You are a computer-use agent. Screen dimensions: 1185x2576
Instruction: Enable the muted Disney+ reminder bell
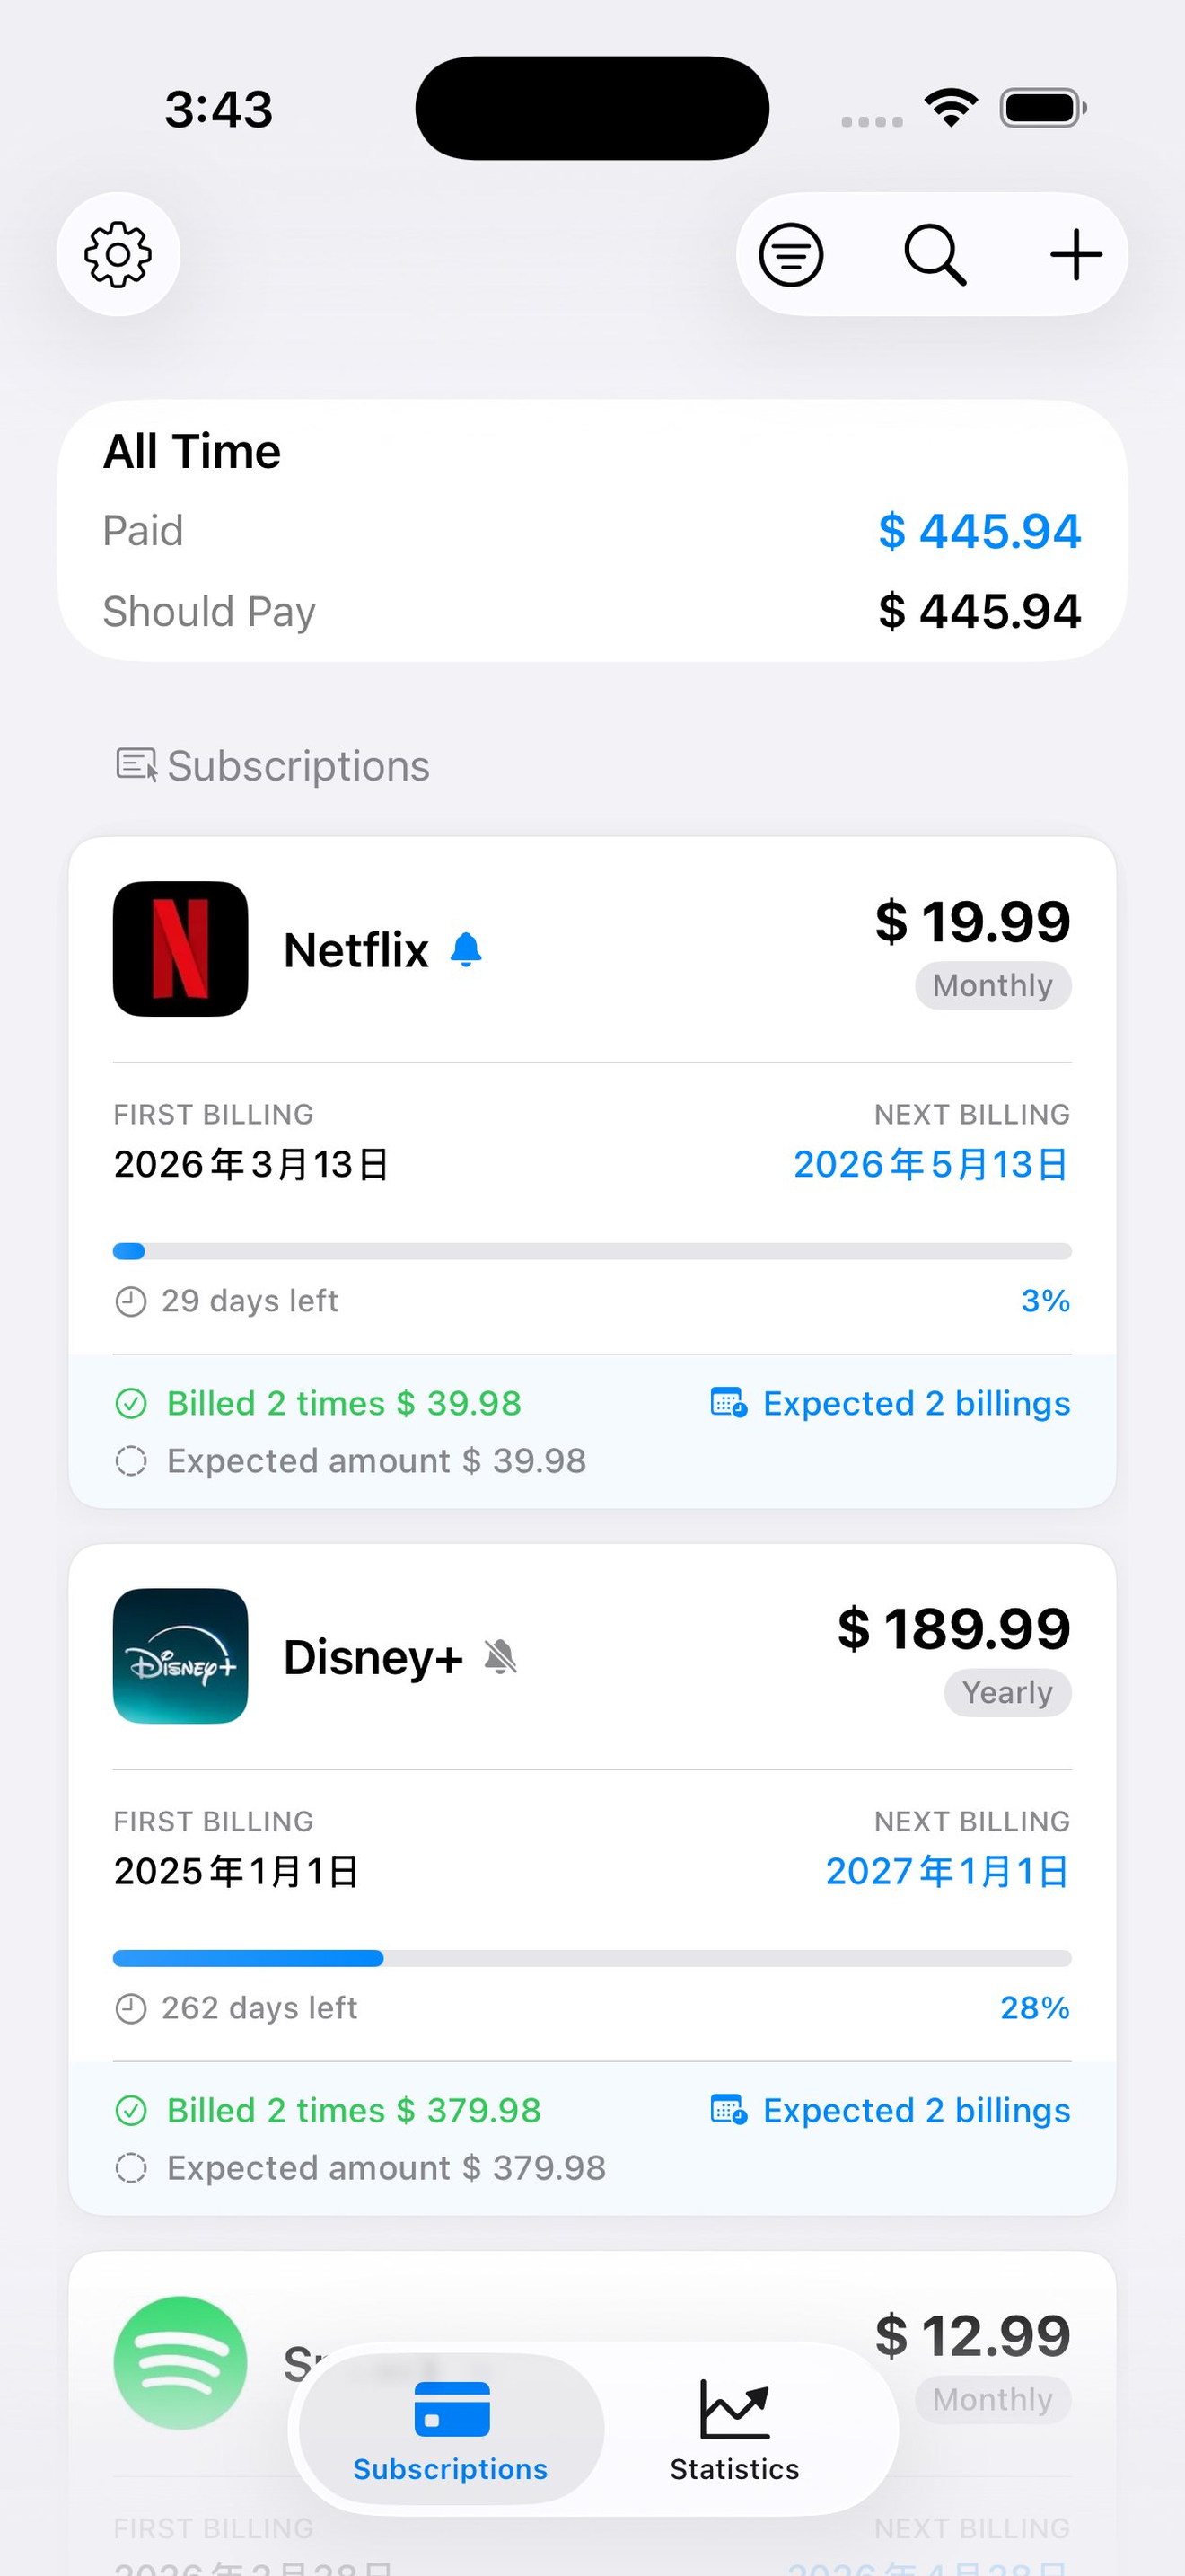[501, 1657]
